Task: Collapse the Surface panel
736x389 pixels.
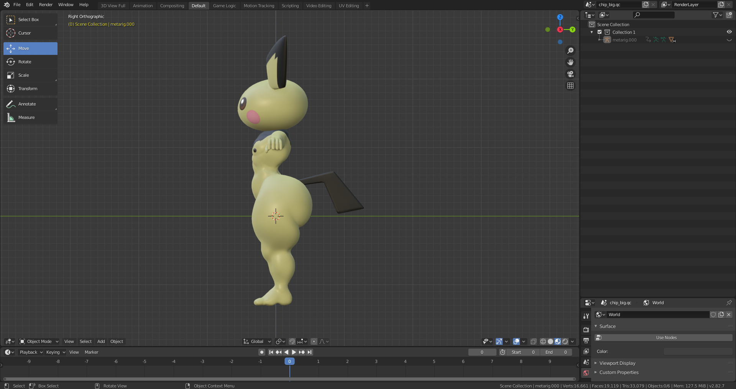Action: [596, 326]
